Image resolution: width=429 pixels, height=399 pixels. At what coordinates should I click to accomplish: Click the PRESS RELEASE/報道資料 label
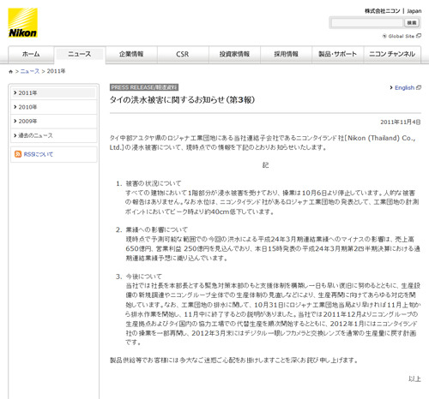144,87
